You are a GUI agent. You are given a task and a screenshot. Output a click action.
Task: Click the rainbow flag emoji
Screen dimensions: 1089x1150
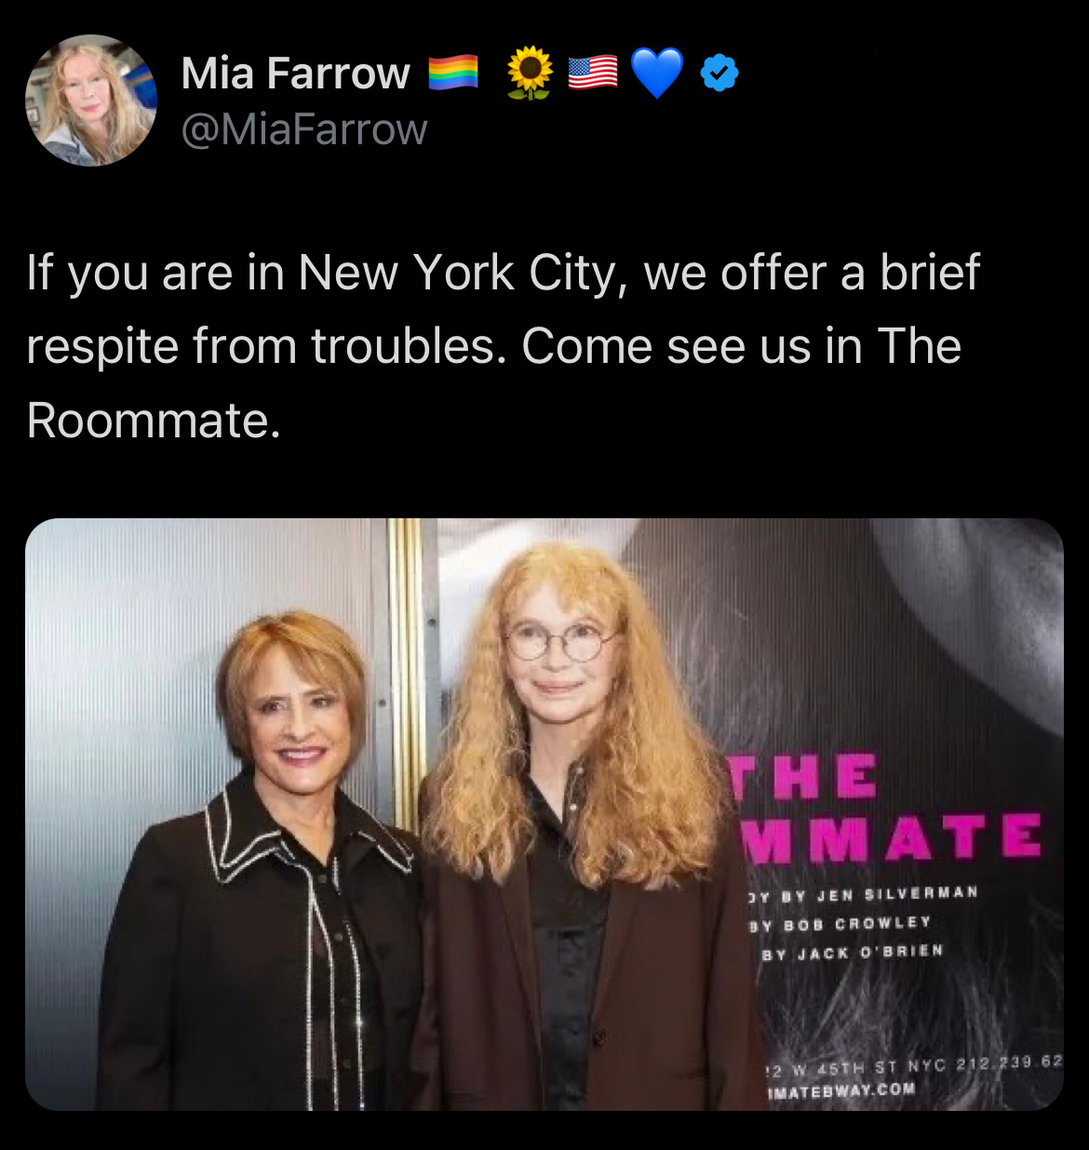click(x=453, y=73)
